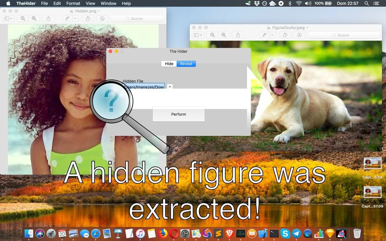
Task: Rotate the Hidden.png image
Action: coord(88,18)
